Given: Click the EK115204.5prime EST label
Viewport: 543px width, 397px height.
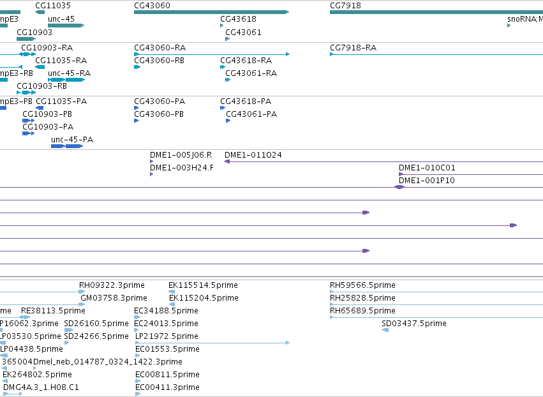Looking at the screenshot, I should [204, 298].
